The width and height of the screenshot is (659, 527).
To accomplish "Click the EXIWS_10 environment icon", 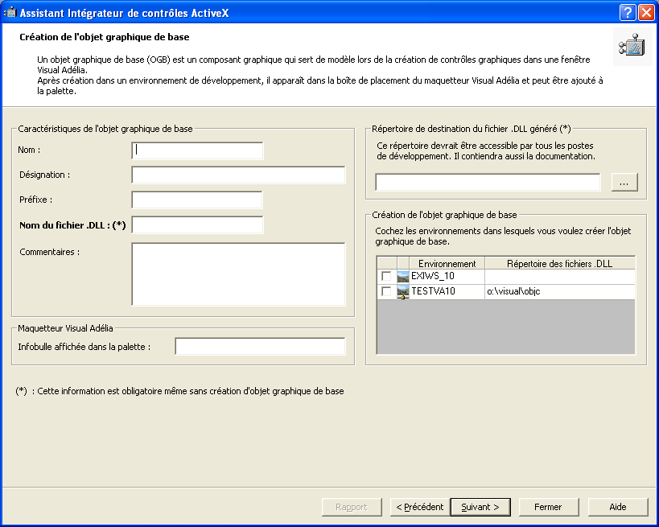I will point(403,276).
